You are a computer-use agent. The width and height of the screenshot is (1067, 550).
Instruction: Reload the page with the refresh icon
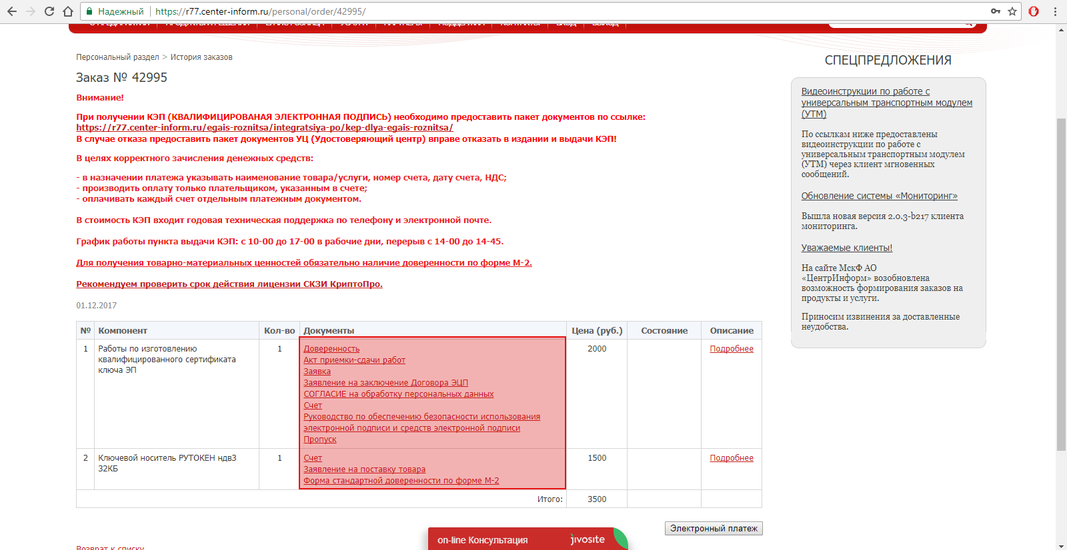coord(49,11)
